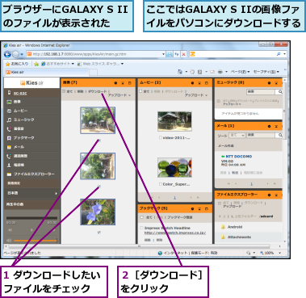This screenshot has height=298, width=306.
Task: Open the ミュージック section in the sidebar
Action: [x=31, y=120]
